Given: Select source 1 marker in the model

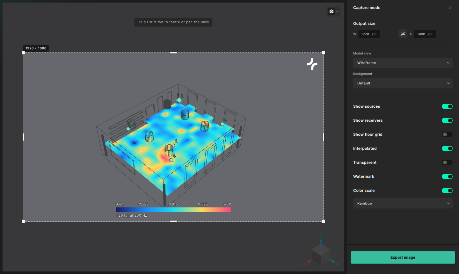Looking at the screenshot, I should point(173,145).
